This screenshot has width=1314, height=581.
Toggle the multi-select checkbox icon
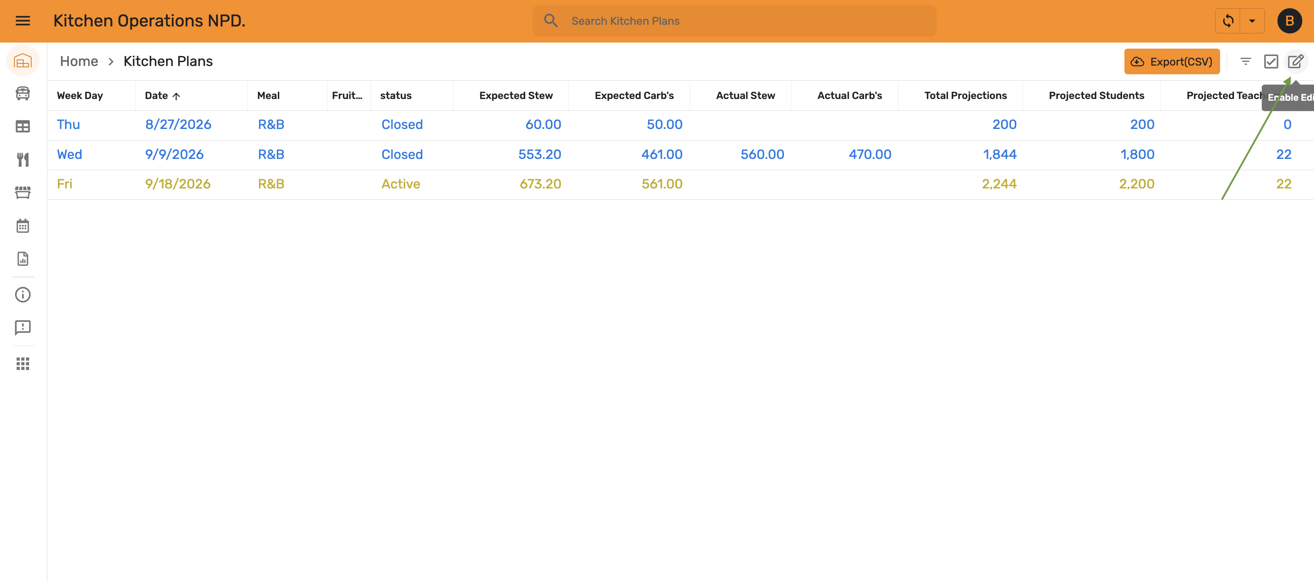point(1271,62)
